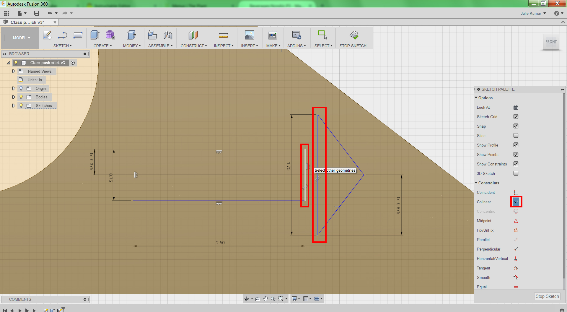The height and width of the screenshot is (312, 567).
Task: Expand the Origin tree node
Action: [x=14, y=88]
